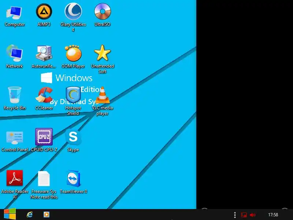The width and height of the screenshot is (293, 220).
Task: Show hidden tray icons via three dots
Action: click(x=235, y=215)
